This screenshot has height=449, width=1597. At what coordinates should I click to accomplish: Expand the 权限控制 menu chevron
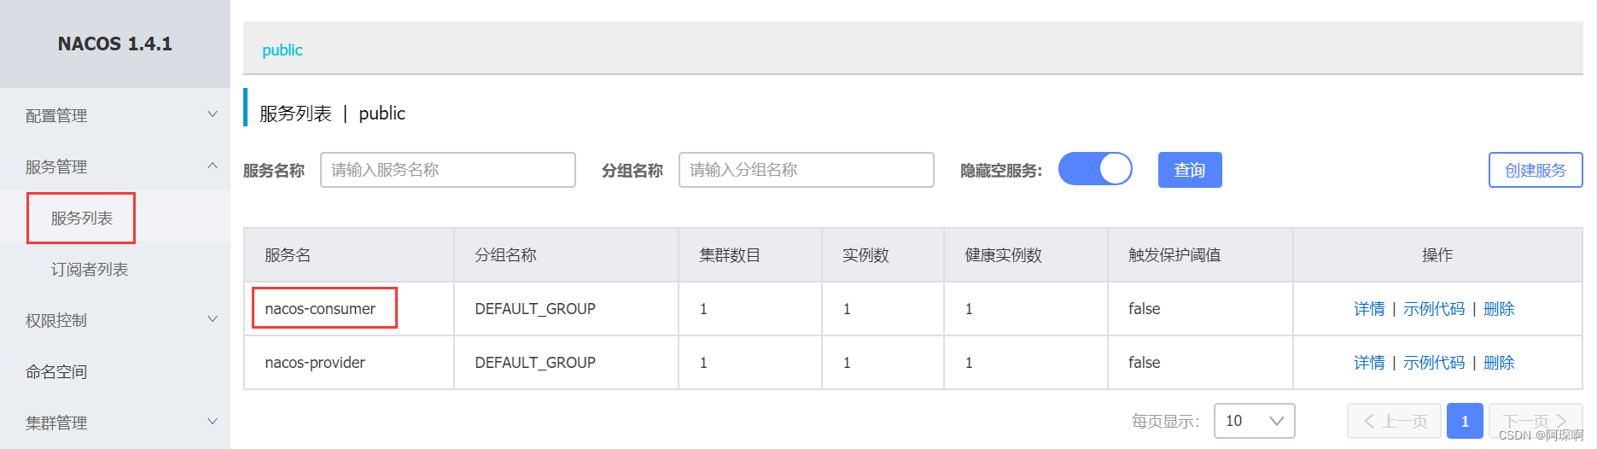(x=213, y=319)
